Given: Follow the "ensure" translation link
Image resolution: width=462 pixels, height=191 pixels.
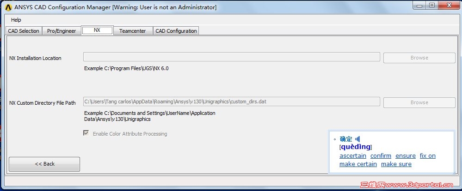Looking at the screenshot, I should coord(405,156).
